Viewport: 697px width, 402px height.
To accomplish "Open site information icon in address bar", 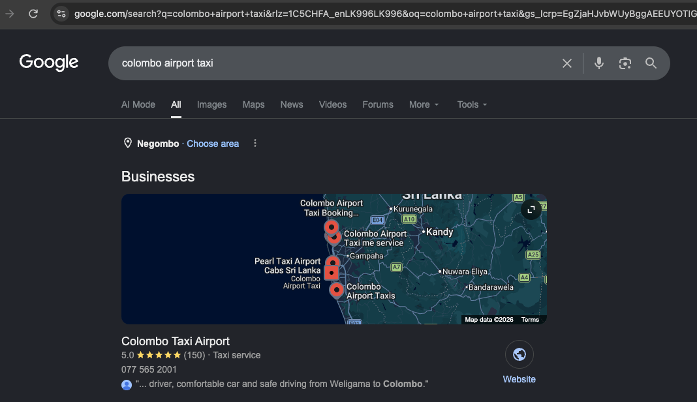I will [61, 14].
